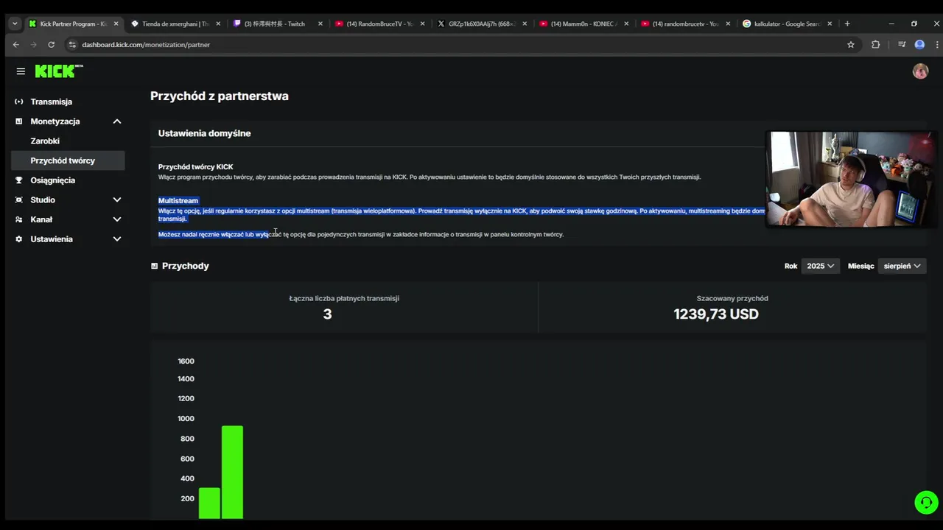Viewport: 943px width, 530px height.
Task: Click the taller green revenue bar in the chart
Action: [232, 472]
